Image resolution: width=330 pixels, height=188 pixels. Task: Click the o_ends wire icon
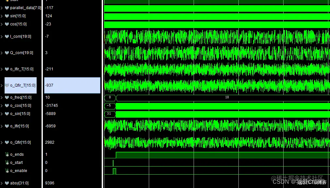click(7, 154)
